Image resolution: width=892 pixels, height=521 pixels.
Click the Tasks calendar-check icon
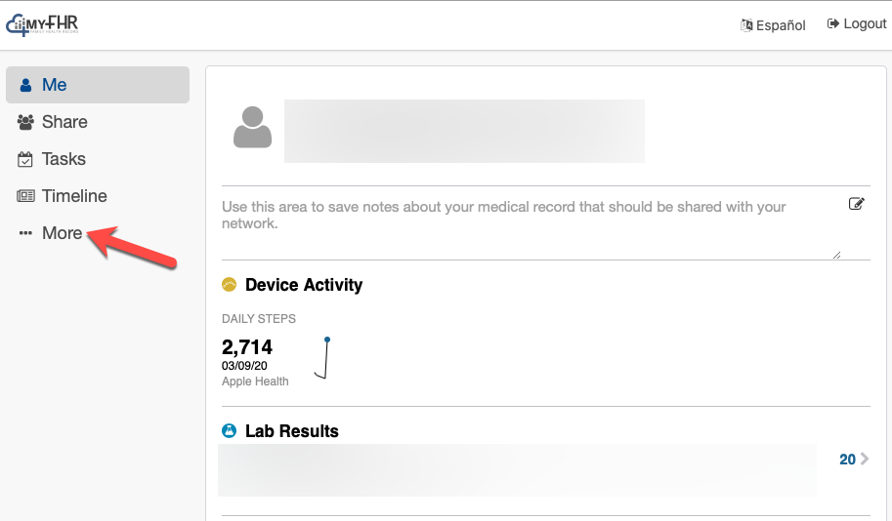tap(25, 159)
